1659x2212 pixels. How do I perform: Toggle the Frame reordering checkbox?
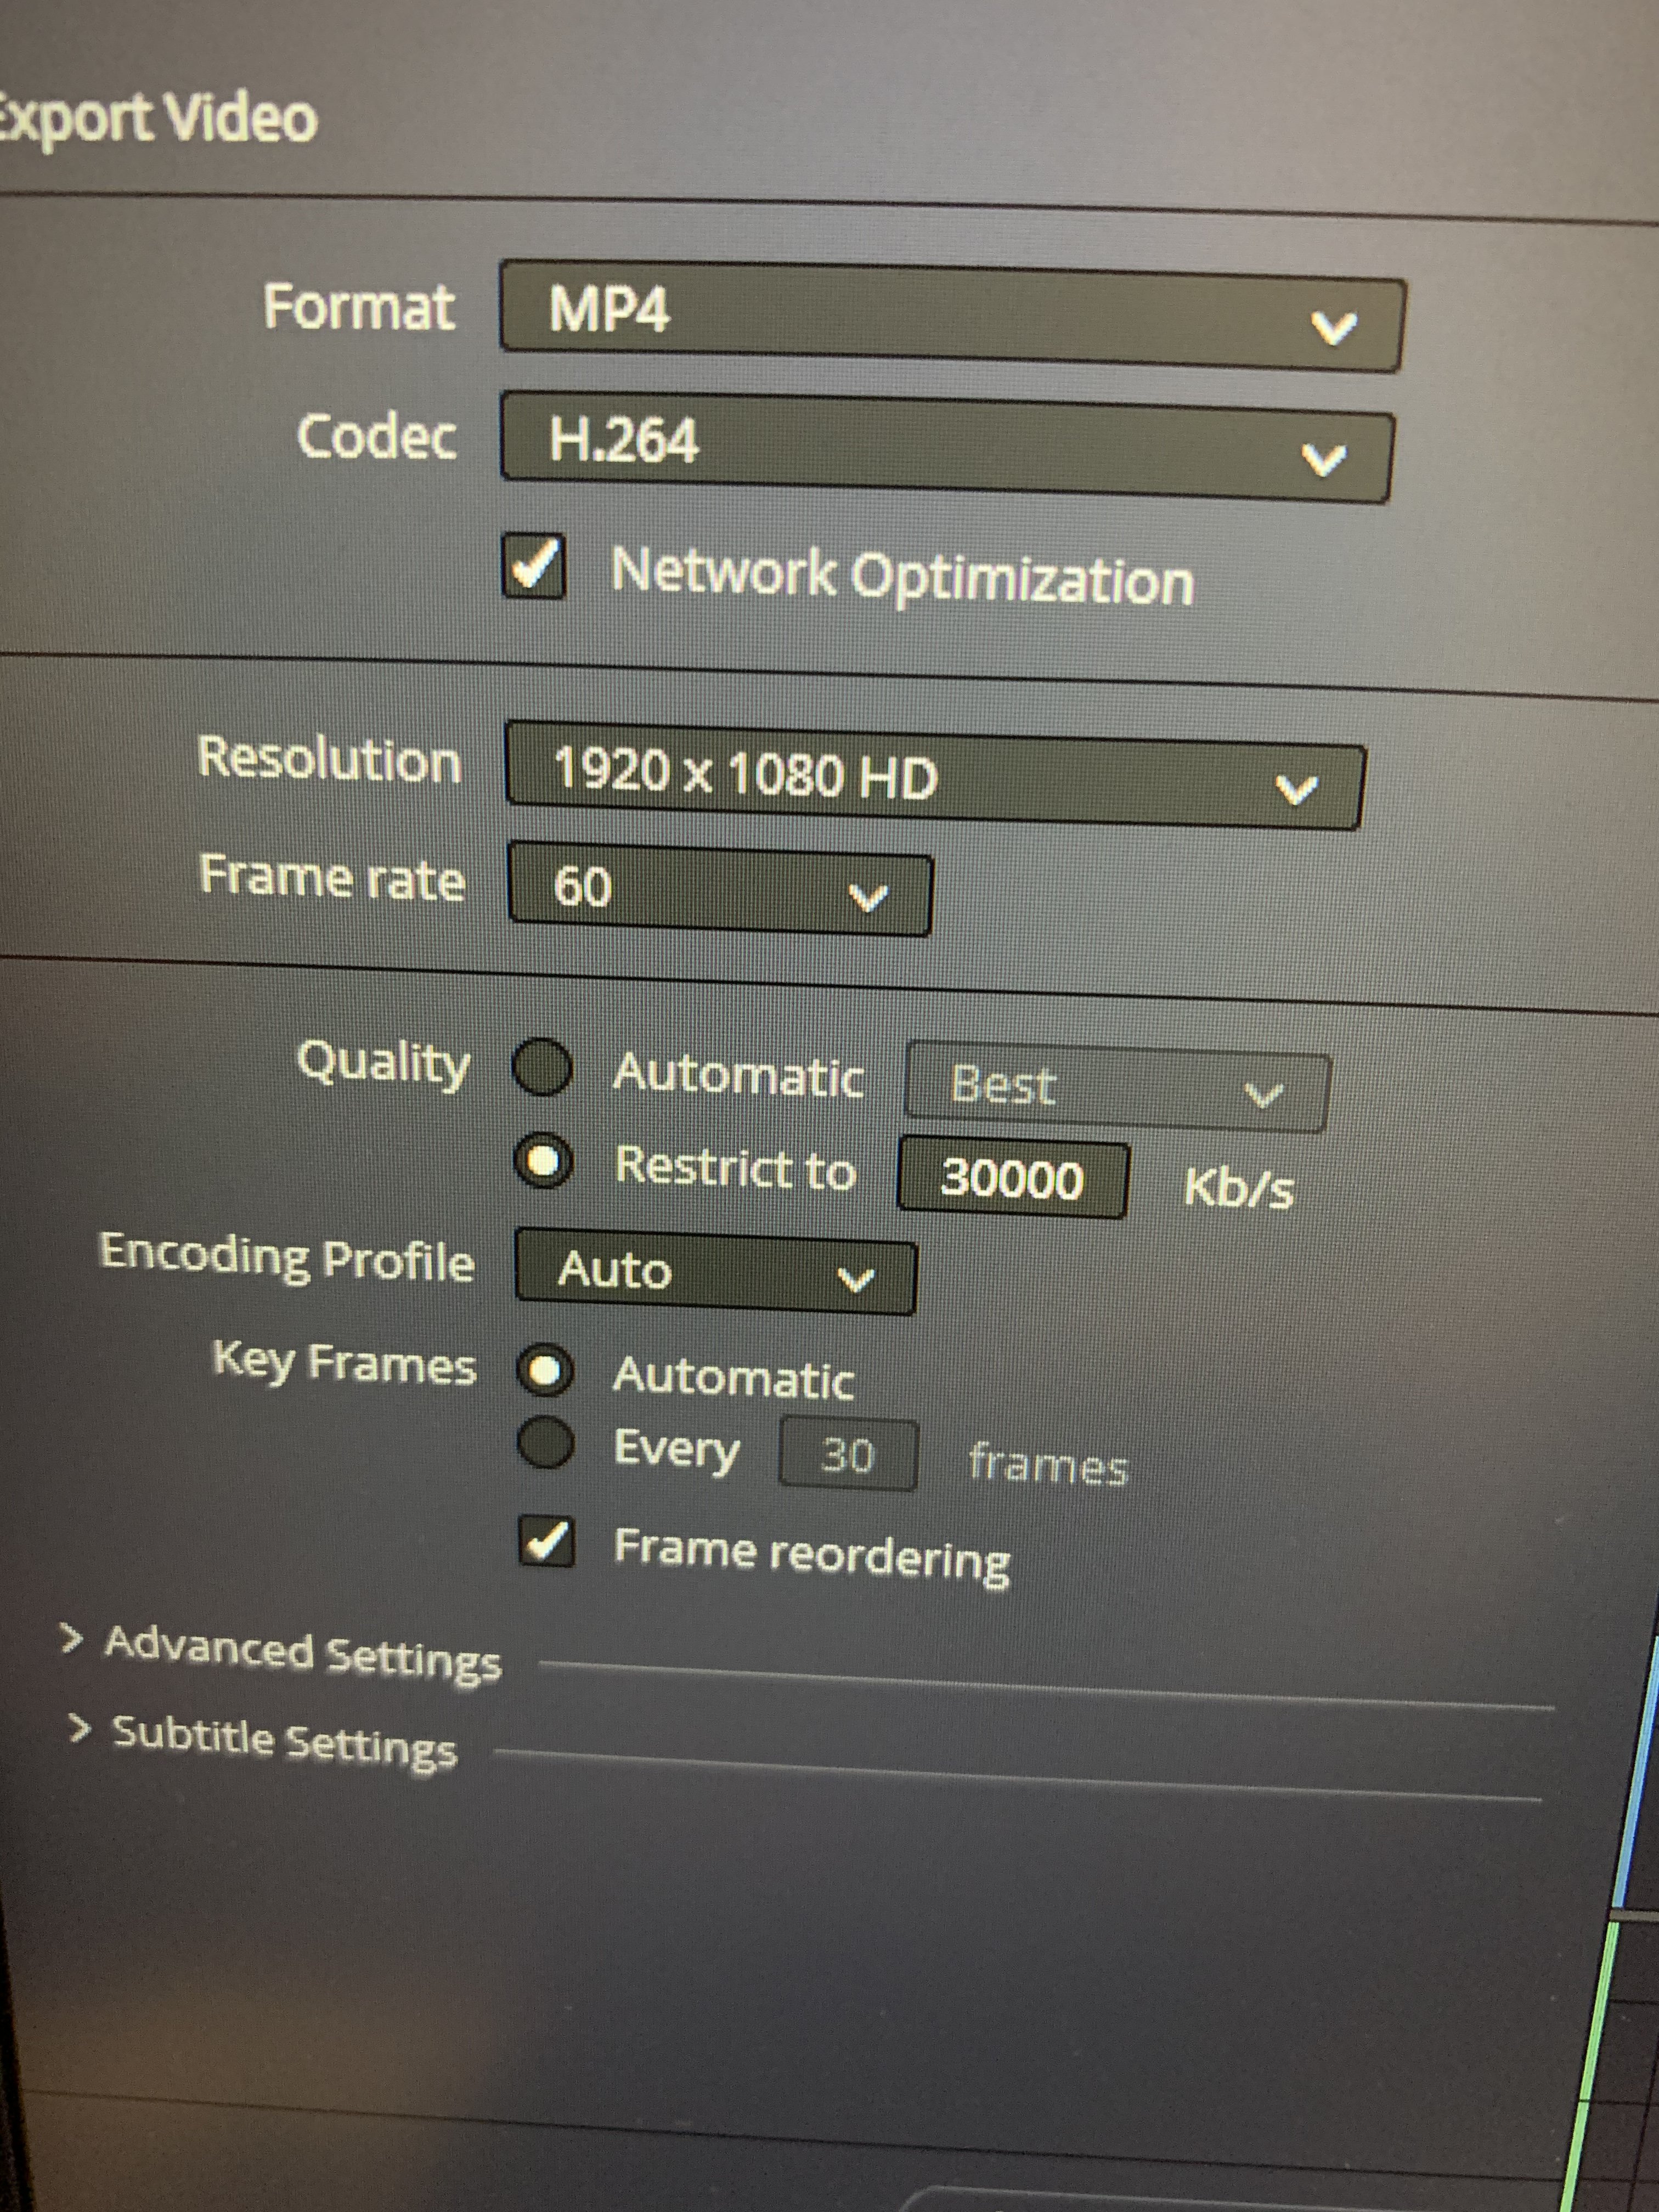coord(548,1543)
